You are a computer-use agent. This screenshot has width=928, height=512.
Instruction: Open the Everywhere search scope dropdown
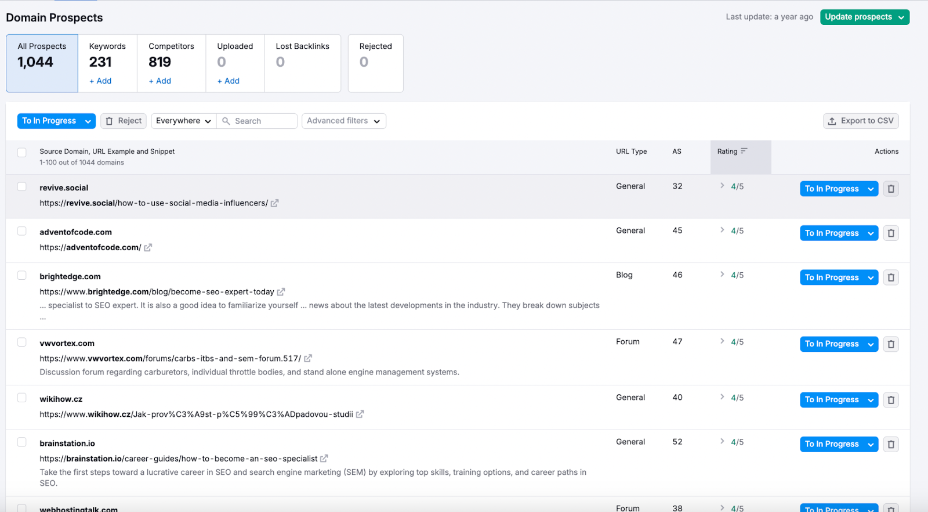click(183, 121)
